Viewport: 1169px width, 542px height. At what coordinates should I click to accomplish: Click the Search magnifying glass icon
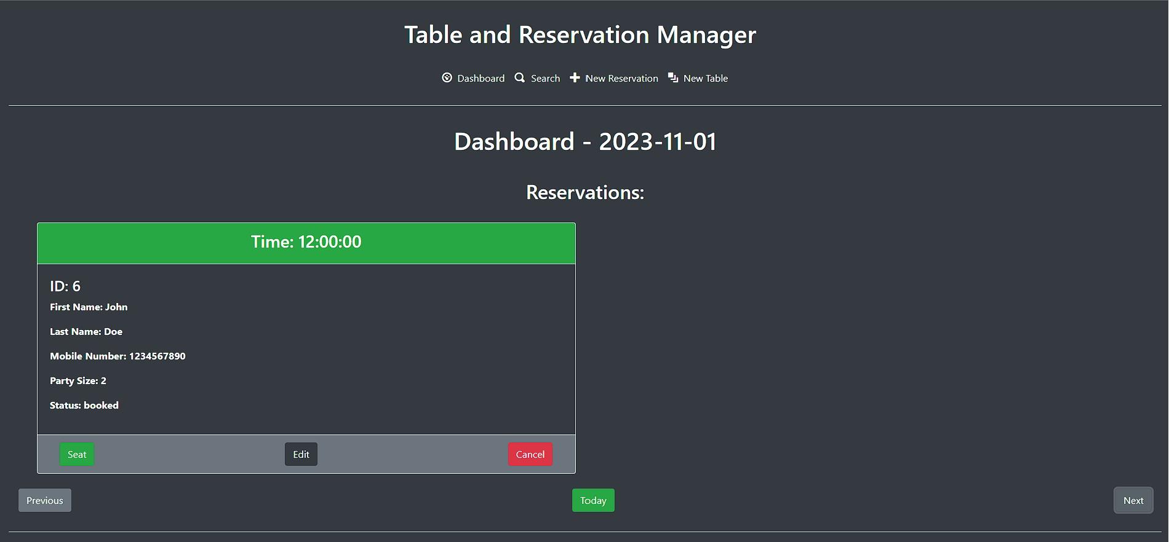[520, 78]
